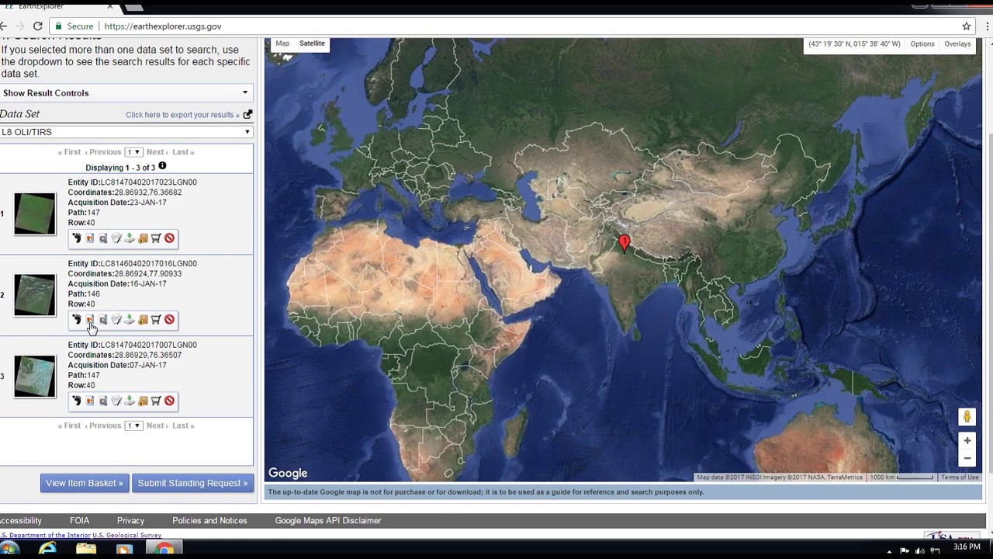Screen dimensions: 993x559
Task: Click the Chrome icon in the taskbar
Action: (x=164, y=549)
